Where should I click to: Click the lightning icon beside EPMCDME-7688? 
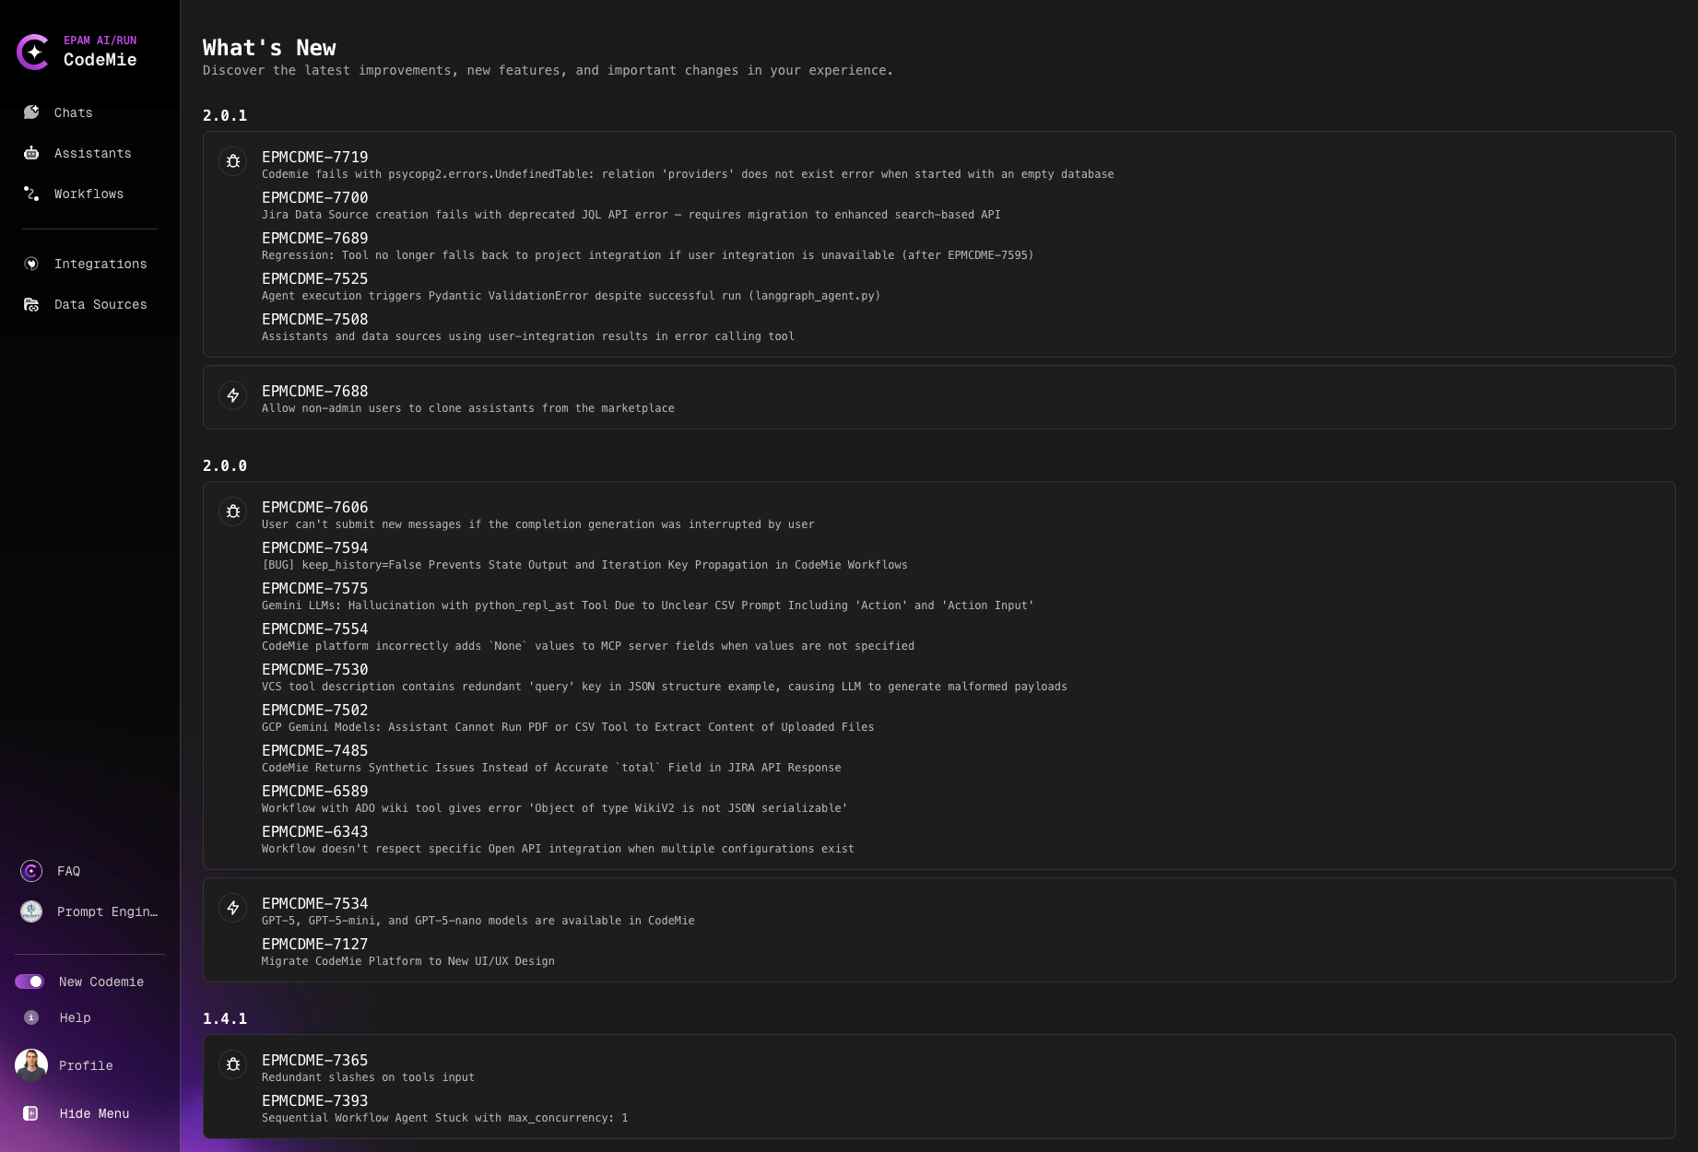232,395
